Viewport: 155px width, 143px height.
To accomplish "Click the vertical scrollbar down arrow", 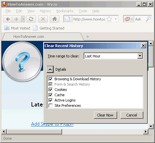I will coord(151,126).
